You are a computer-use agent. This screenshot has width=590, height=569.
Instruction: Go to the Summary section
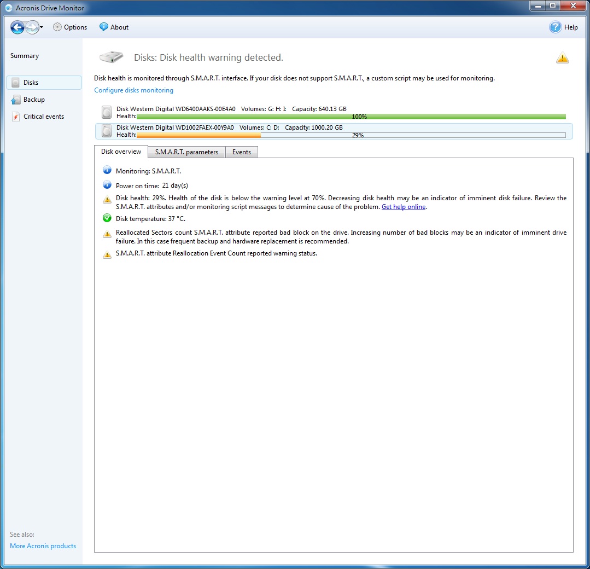coord(25,56)
